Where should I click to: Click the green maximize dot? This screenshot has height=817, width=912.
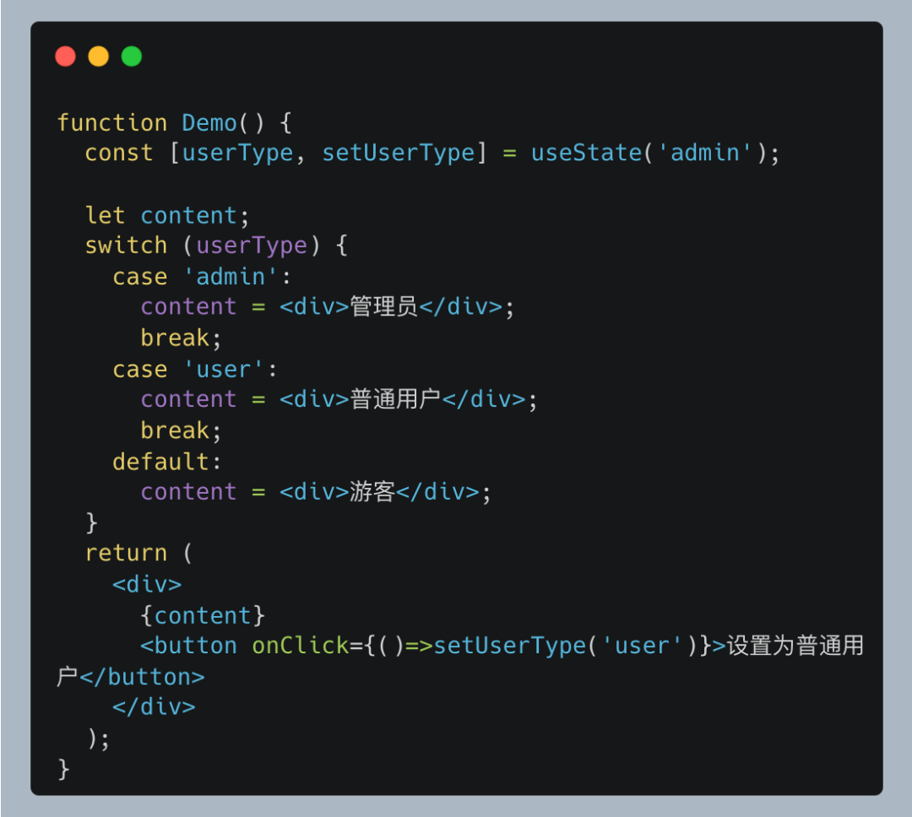point(132,57)
